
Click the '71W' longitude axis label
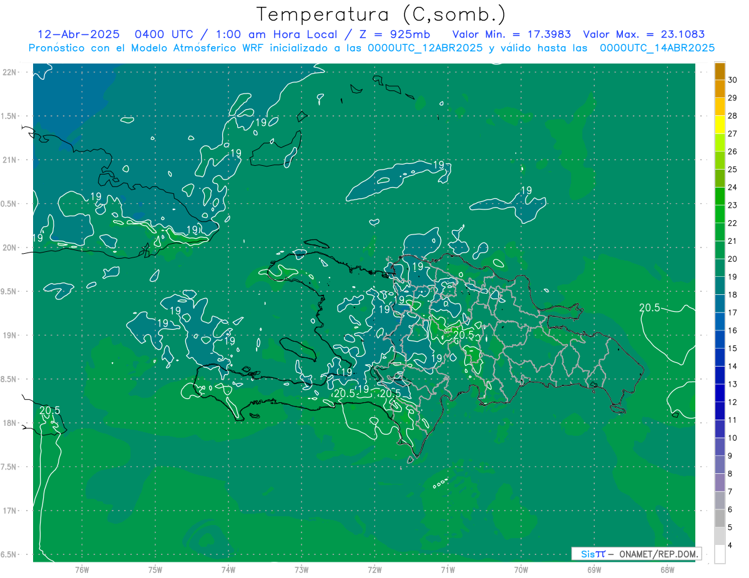(448, 570)
